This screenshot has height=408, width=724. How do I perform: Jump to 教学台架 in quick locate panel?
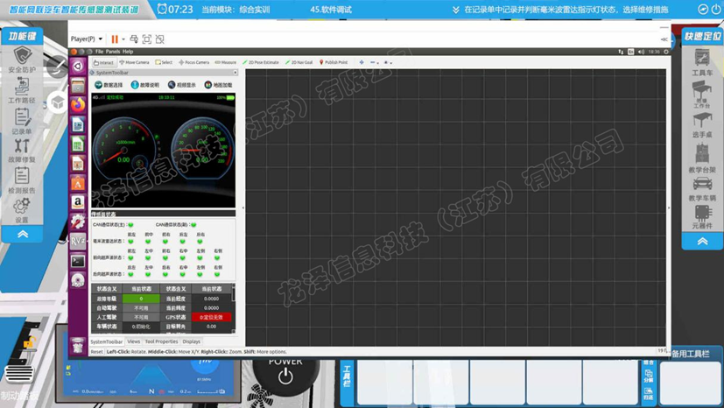[x=702, y=158]
